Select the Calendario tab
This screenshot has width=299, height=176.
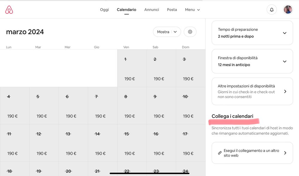[x=126, y=10]
